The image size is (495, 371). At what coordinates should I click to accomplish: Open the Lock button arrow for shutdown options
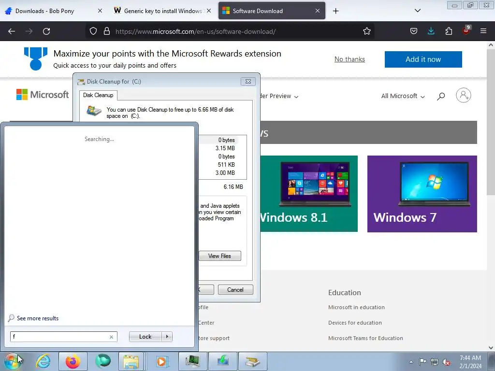coord(167,337)
